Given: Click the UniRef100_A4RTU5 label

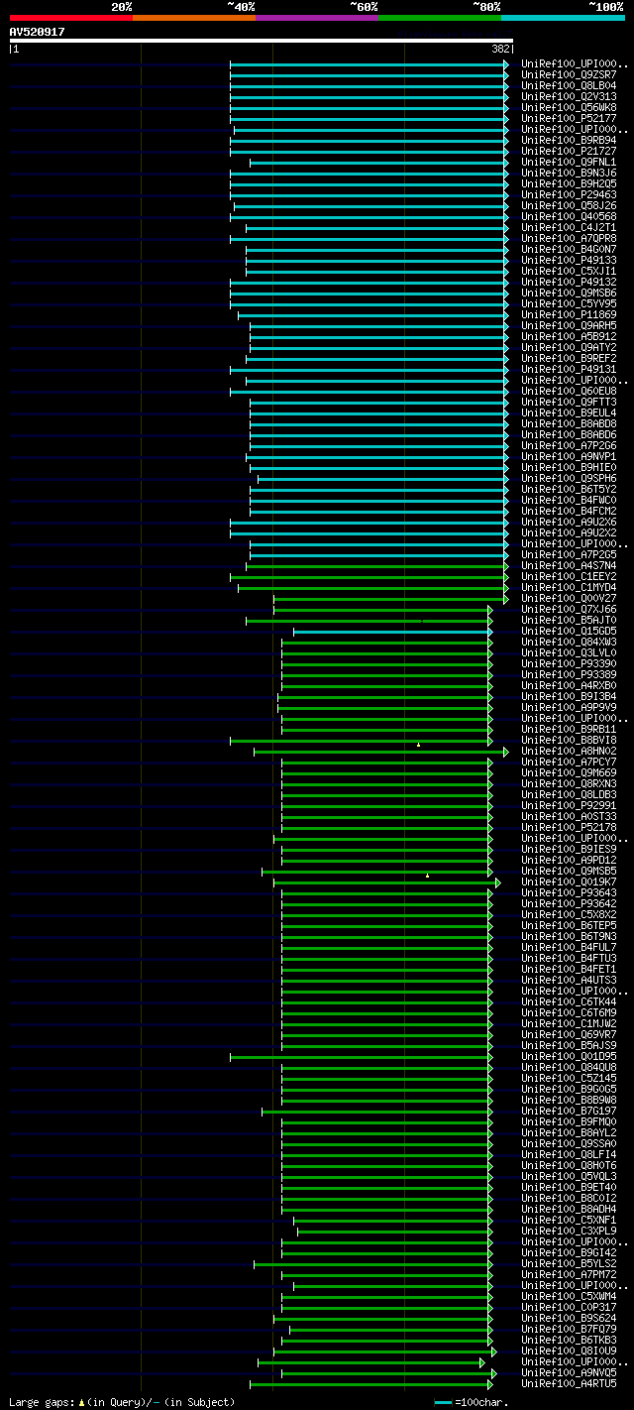Looking at the screenshot, I should point(569,1384).
